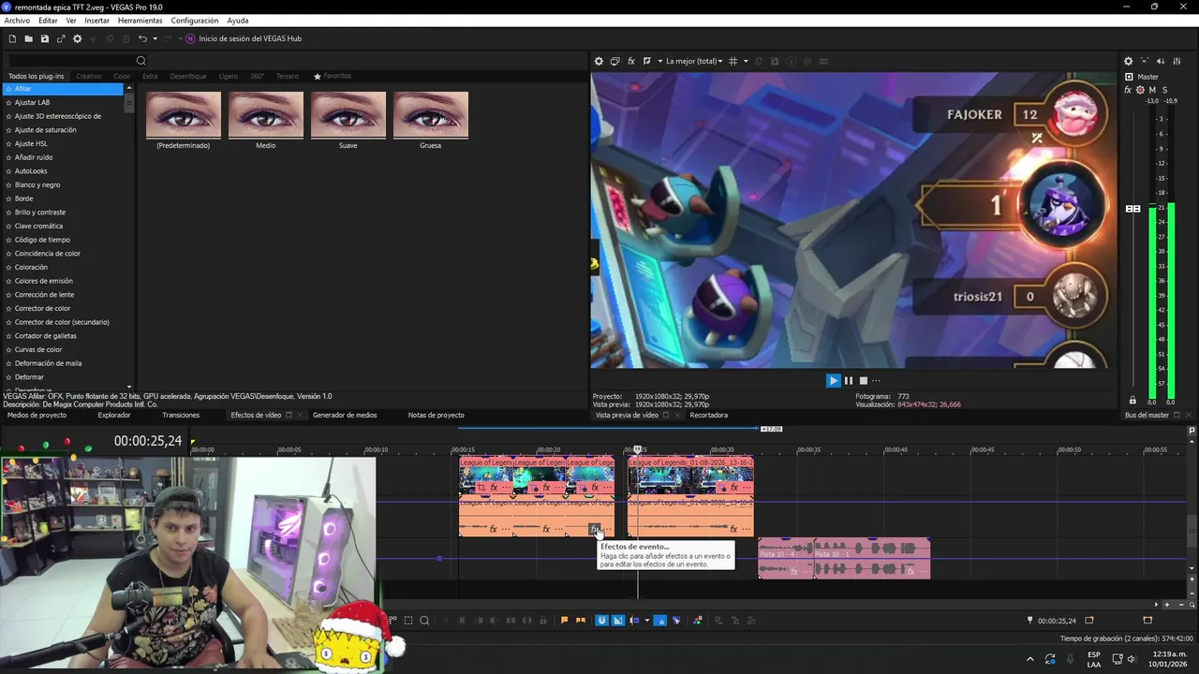Choose the (Predeterminado) sharpen preset thumbnail
Image resolution: width=1199 pixels, height=674 pixels.
[184, 114]
